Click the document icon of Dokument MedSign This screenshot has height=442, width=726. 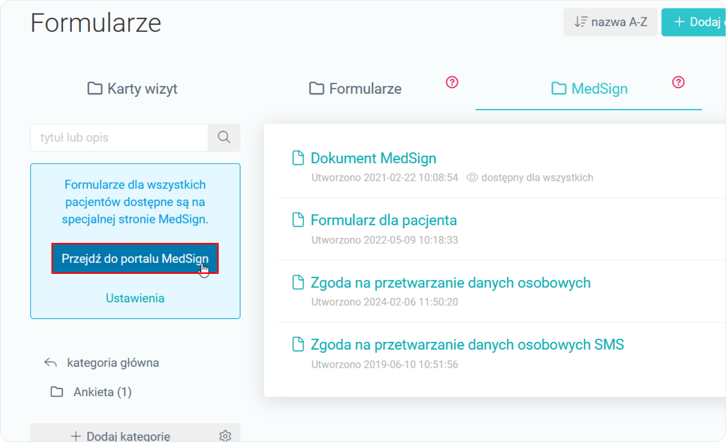pyautogui.click(x=298, y=158)
